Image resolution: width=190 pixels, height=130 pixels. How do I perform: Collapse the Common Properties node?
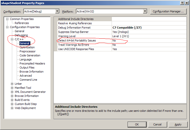point(7,19)
